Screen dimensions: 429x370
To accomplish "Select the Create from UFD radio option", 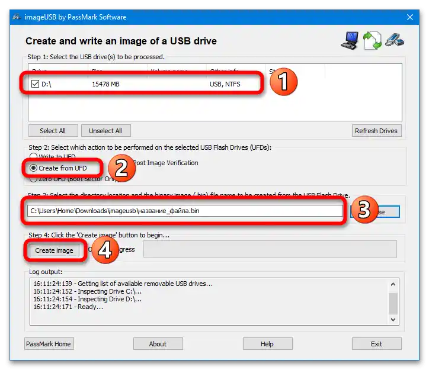I will pos(33,168).
